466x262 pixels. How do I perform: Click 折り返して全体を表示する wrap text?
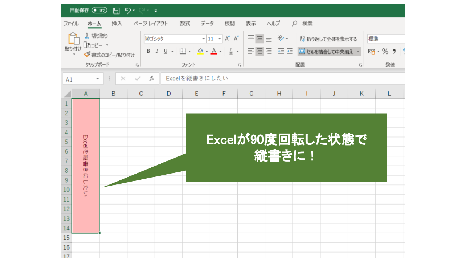click(328, 39)
